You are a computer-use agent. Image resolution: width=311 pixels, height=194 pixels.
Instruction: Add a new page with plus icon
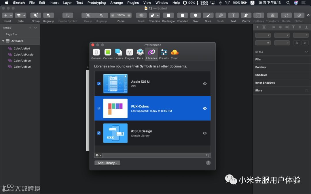point(30,28)
